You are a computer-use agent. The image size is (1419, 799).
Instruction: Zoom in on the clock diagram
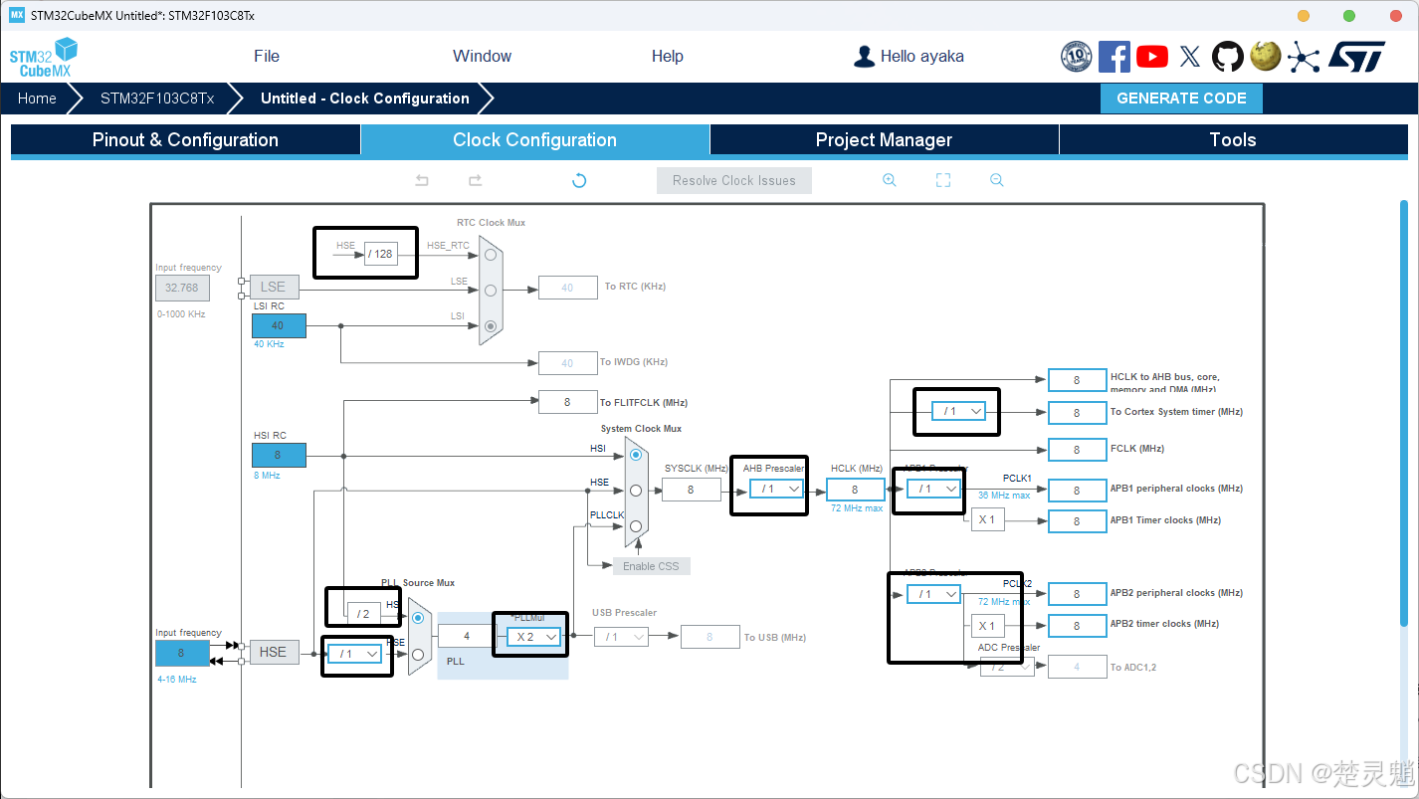pos(889,180)
